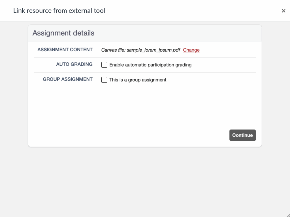Click the 'Link resource from external tool' title

[59, 11]
